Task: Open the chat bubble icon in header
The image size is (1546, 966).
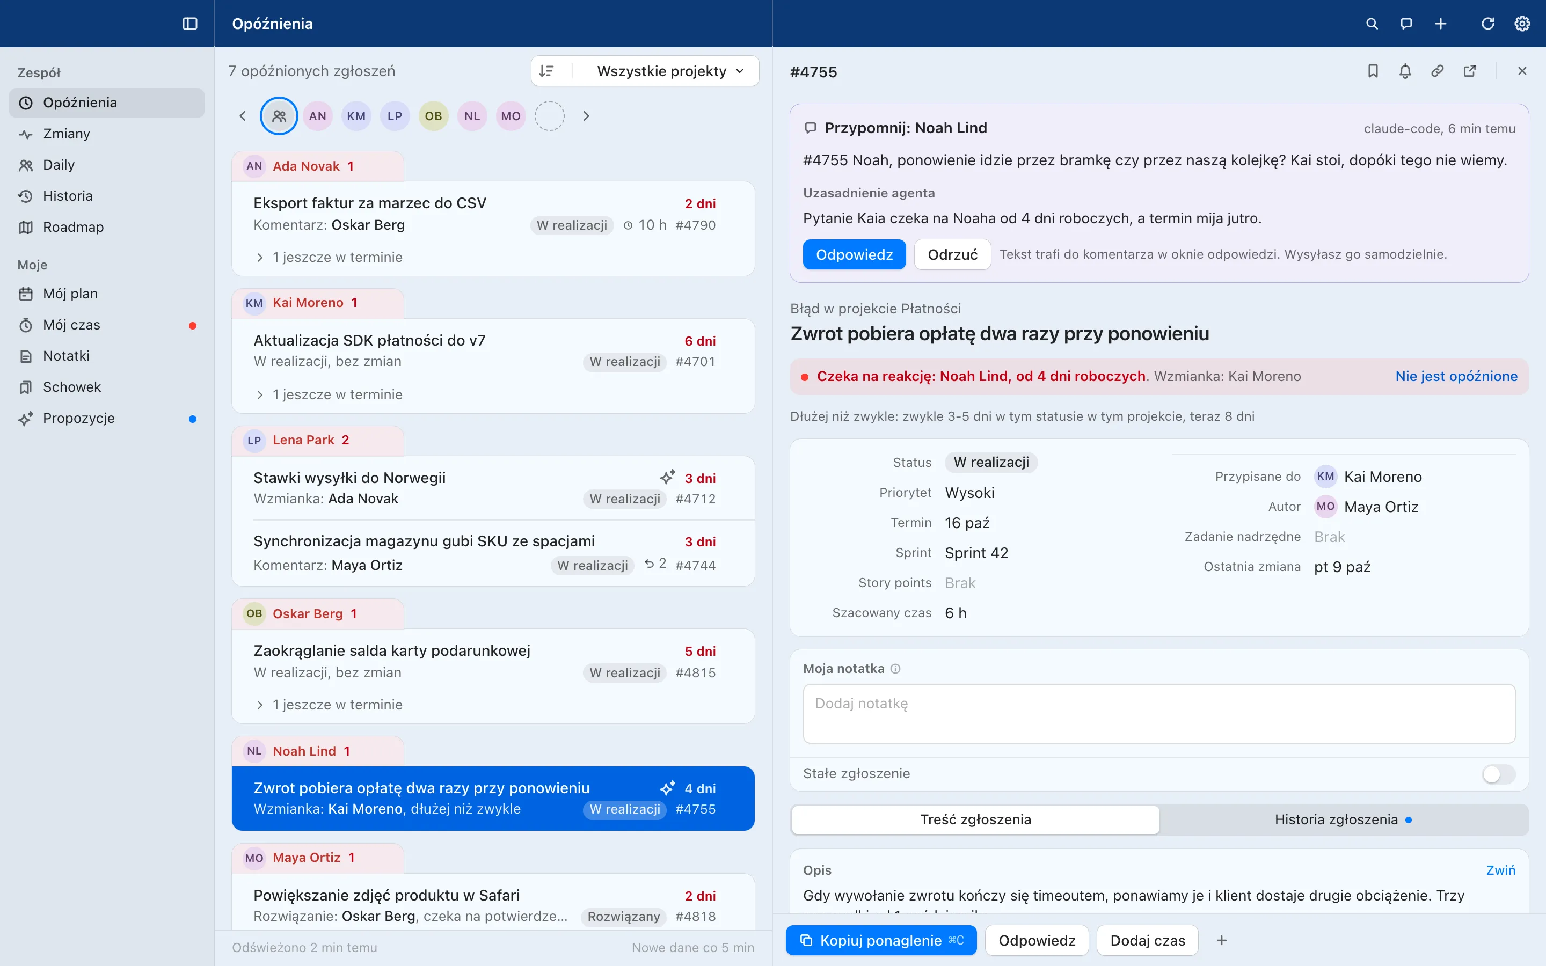Action: [1406, 24]
